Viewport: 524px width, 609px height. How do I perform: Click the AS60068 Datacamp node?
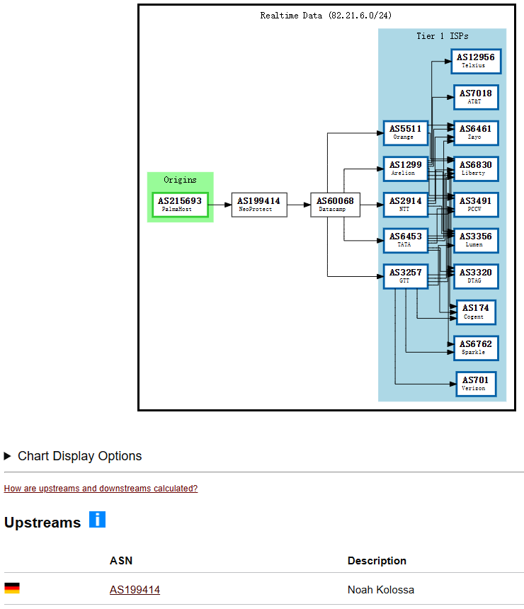point(335,204)
